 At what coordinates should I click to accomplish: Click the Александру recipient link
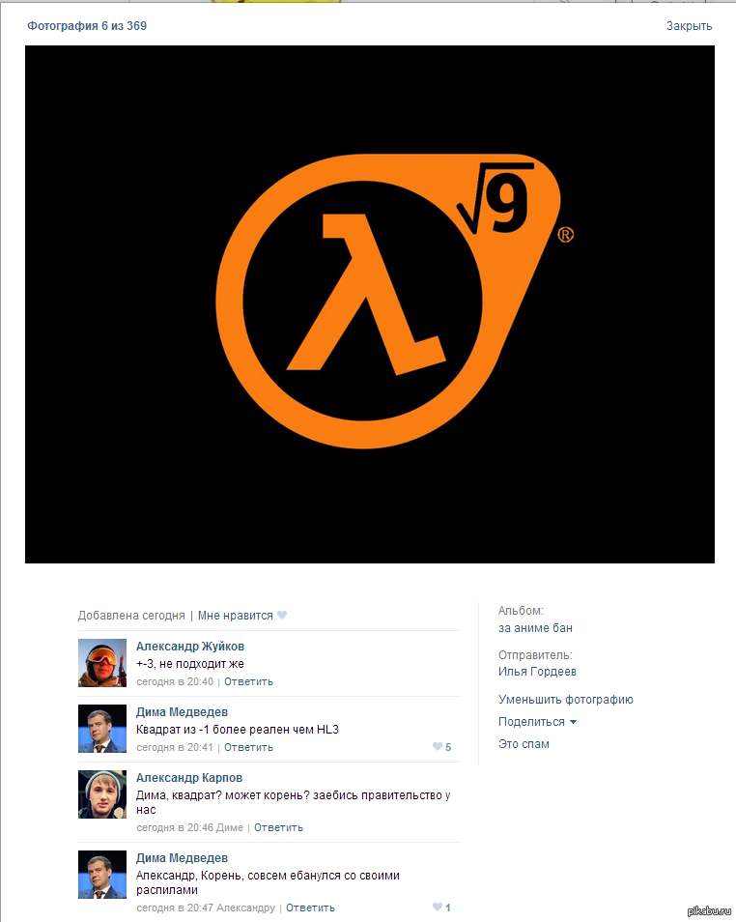pyautogui.click(x=245, y=908)
